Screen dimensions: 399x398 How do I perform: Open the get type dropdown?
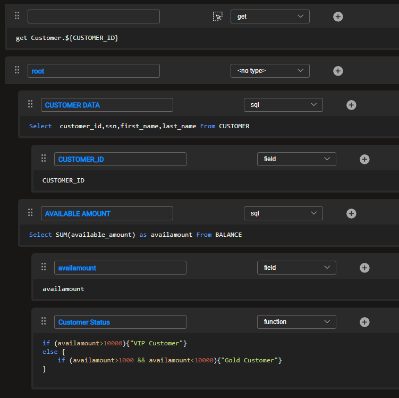point(270,16)
